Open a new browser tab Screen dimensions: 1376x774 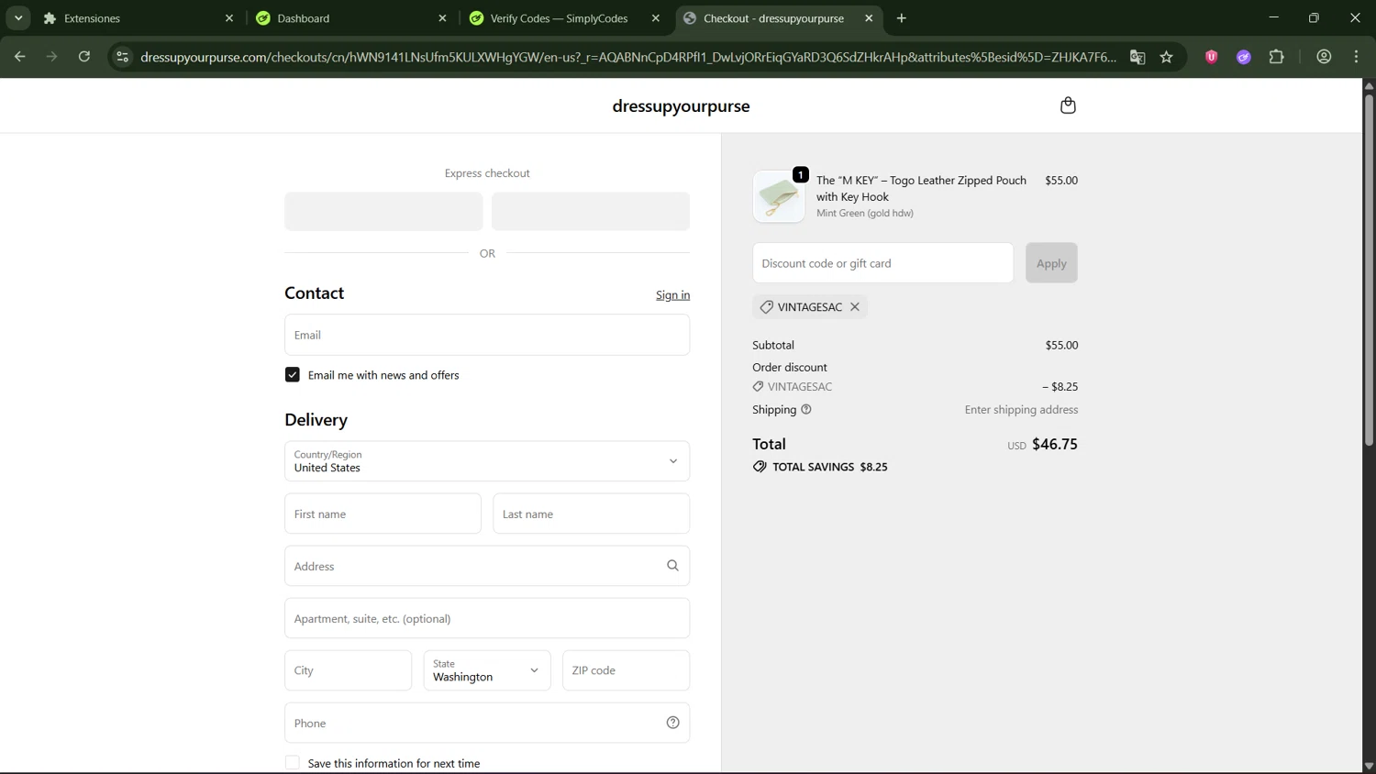pyautogui.click(x=902, y=18)
